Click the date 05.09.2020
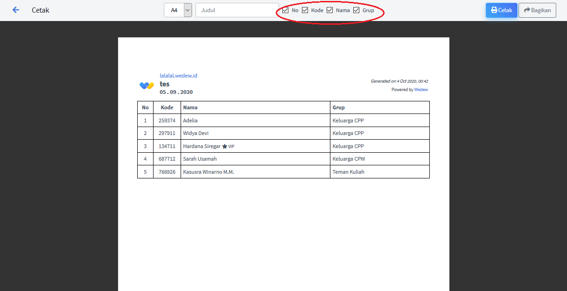This screenshot has height=291, width=567. [x=176, y=92]
